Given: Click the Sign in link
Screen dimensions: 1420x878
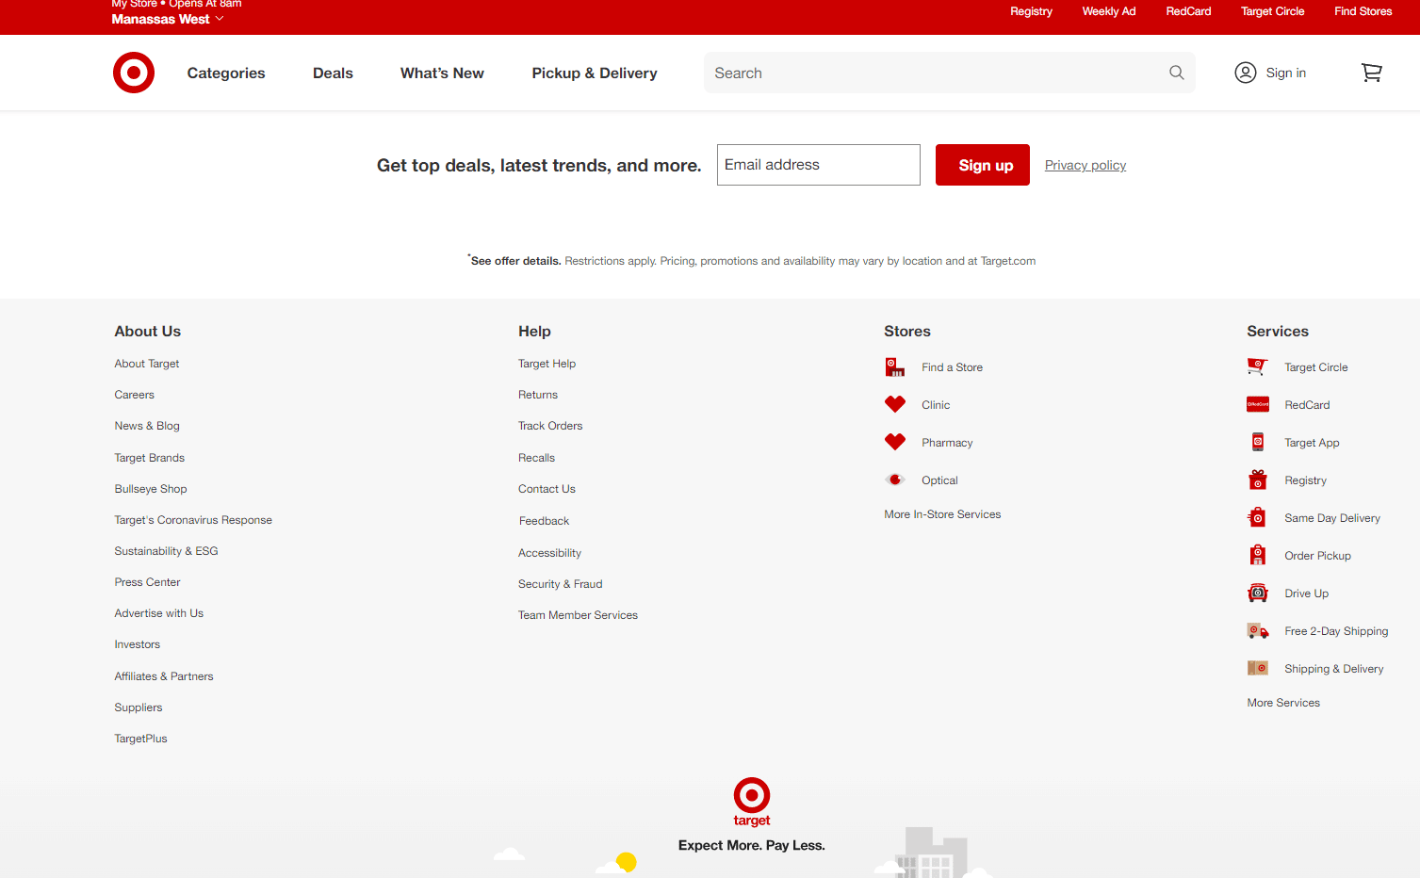Looking at the screenshot, I should pyautogui.click(x=1285, y=73).
